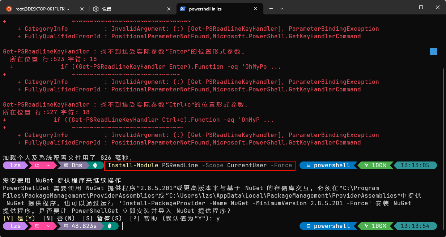Screen dimensions: 446x237
Task: Click the [Y] 是(Y) option text
Action: pos(19,219)
